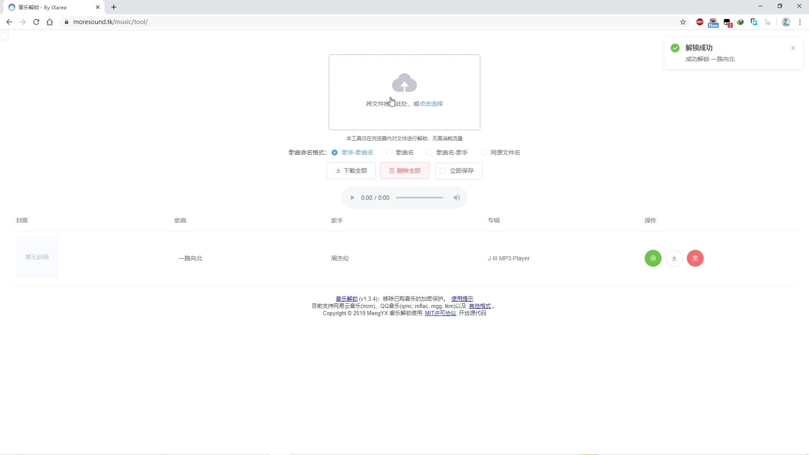Viewport: 809px width, 455px height.
Task: Select the 同原文件名 naming format
Action: tap(484, 153)
